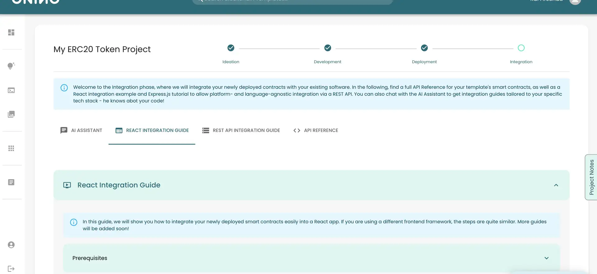Screen dimensions: 597x274
Task: Open the terminal console sidebar icon
Action: 11,91
